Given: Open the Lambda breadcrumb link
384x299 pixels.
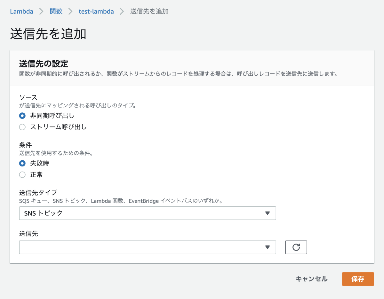Looking at the screenshot, I should tap(21, 11).
